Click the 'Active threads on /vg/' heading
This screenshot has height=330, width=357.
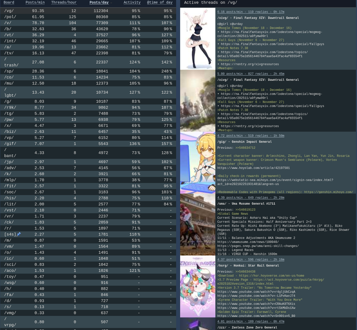[211, 3]
